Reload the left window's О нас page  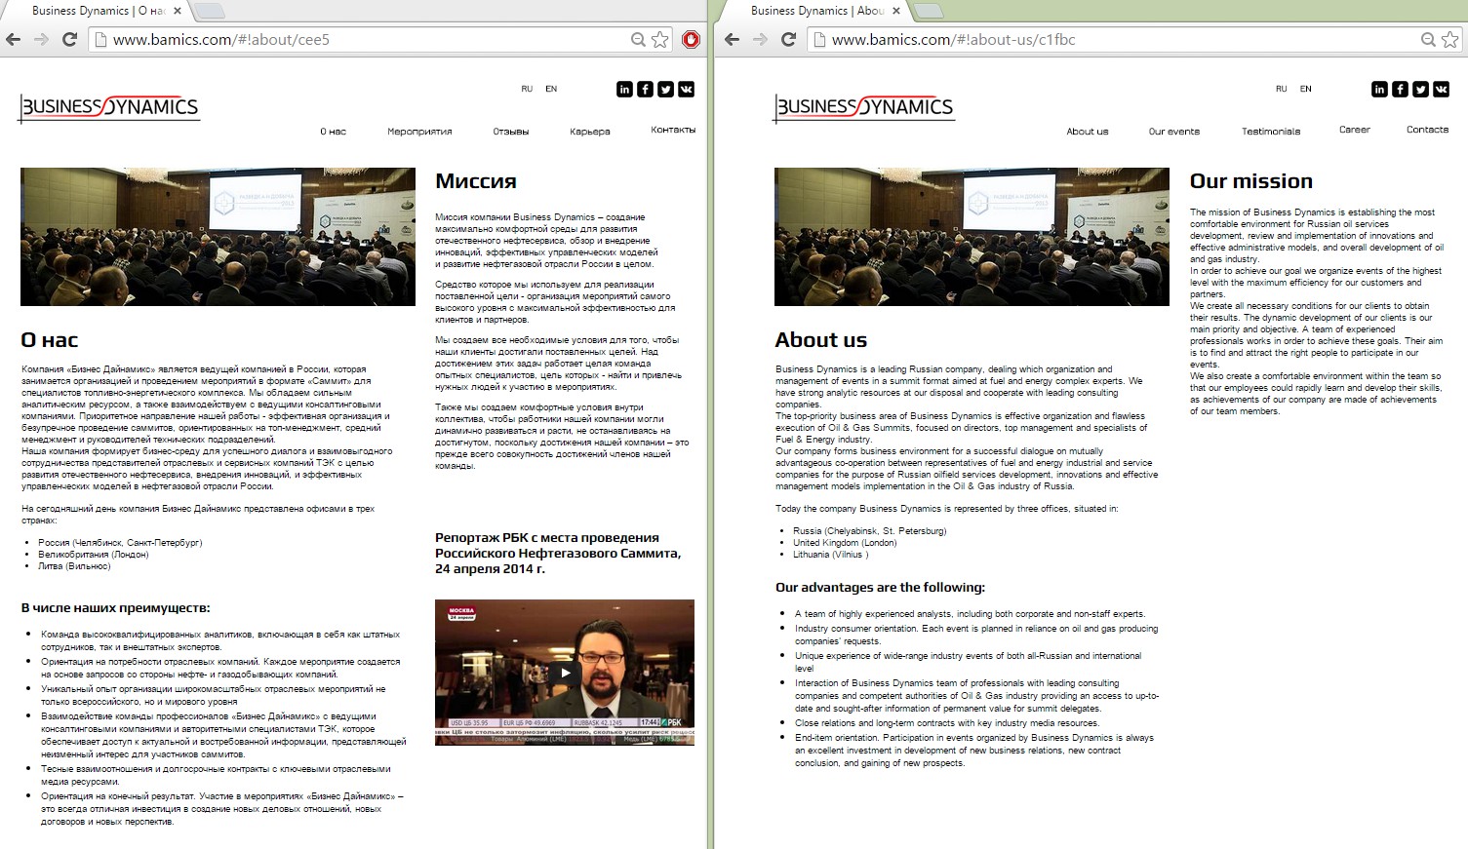69,40
